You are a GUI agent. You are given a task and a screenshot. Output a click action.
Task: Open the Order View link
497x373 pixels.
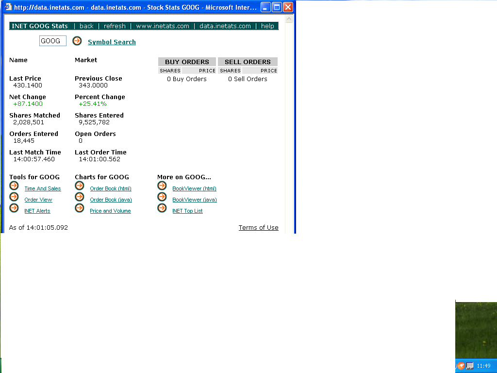38,200
